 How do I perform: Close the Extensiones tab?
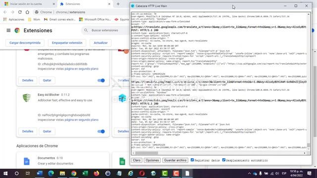pyautogui.click(x=109, y=4)
